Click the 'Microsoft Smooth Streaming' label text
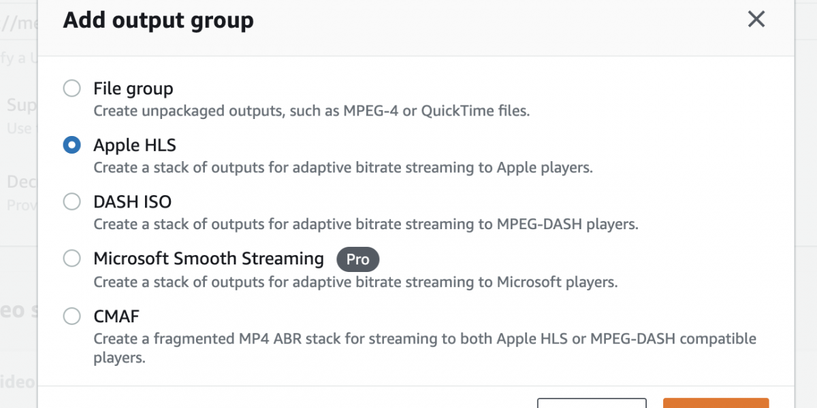Image resolution: width=817 pixels, height=408 pixels. (x=208, y=258)
